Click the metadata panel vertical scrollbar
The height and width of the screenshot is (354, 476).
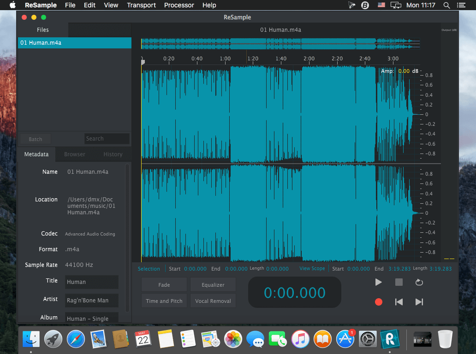(127, 238)
